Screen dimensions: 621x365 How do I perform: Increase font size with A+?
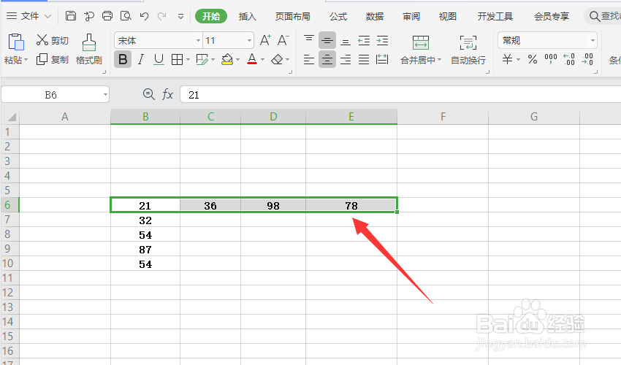(x=265, y=40)
